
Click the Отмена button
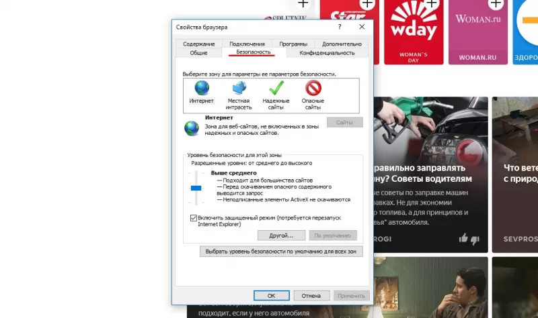pyautogui.click(x=311, y=295)
